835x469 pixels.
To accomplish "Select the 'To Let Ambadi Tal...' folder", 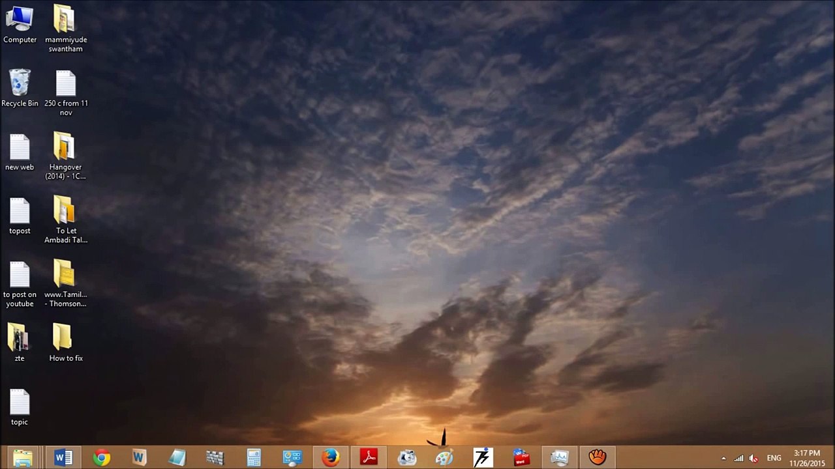I will [66, 220].
